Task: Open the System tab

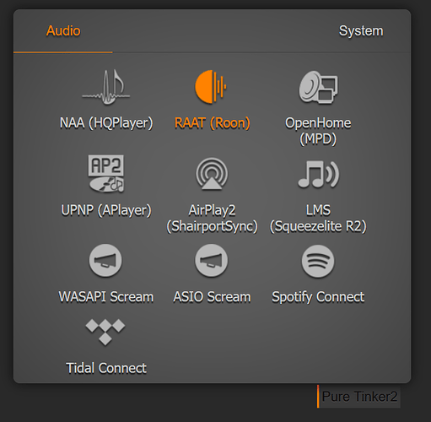Action: tap(361, 31)
